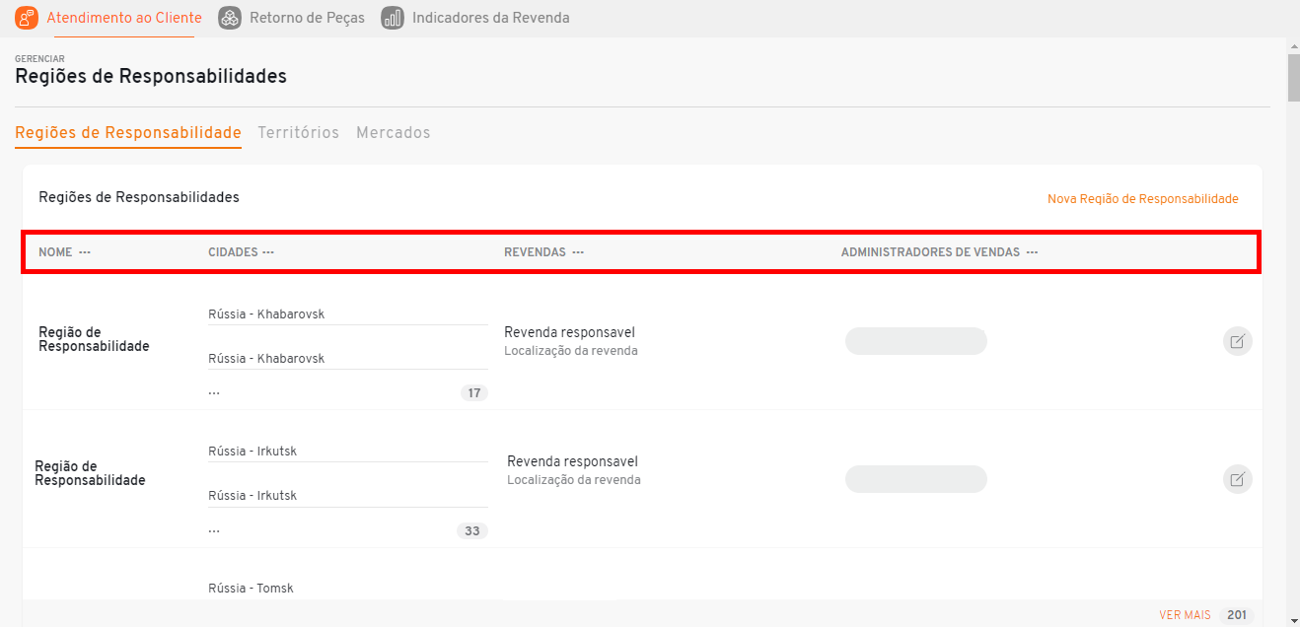The image size is (1300, 627).
Task: Select the region name in the Irkutsk row
Action: [90, 473]
